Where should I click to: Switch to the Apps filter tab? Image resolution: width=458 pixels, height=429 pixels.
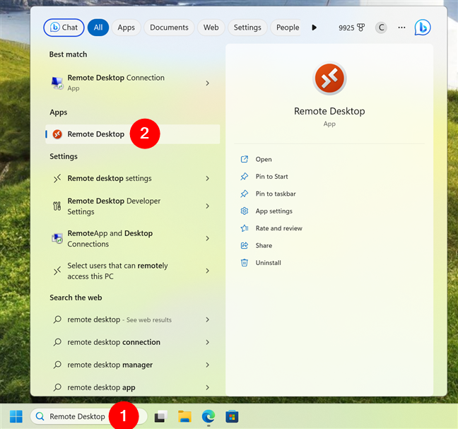point(127,28)
